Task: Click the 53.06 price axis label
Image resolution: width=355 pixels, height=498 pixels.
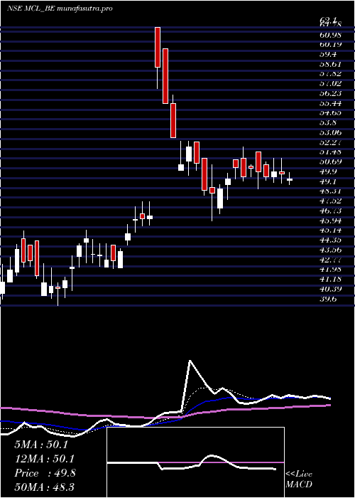Action: (x=330, y=132)
